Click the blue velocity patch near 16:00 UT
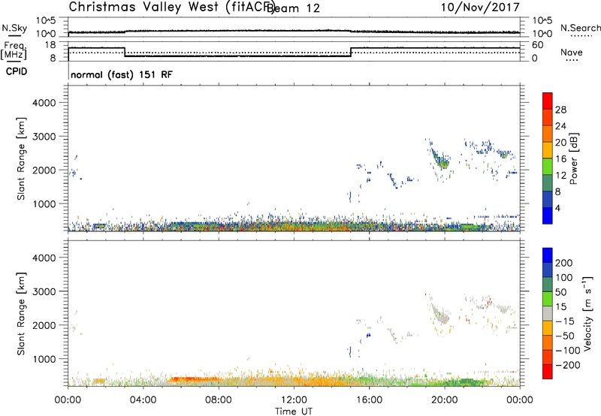601x416 pixels. click(368, 335)
